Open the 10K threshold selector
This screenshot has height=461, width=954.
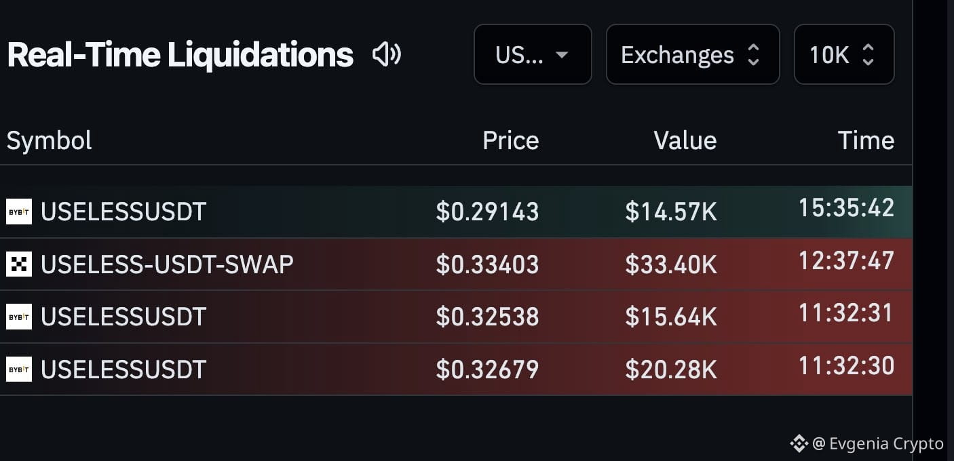click(844, 54)
